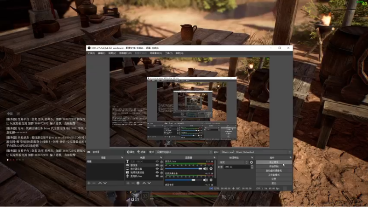The width and height of the screenshot is (368, 207).
Task: Pop out the 混音器 dock panel
Action: [x=214, y=157]
